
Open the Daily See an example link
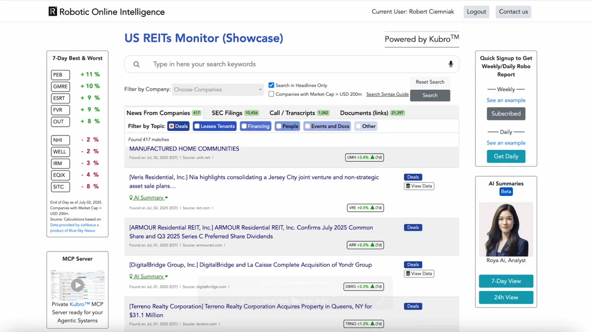click(506, 143)
